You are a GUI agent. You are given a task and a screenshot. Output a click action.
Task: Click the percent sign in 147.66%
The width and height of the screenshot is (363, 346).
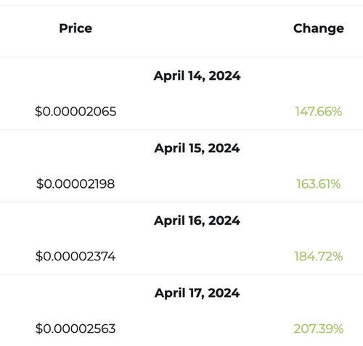336,112
